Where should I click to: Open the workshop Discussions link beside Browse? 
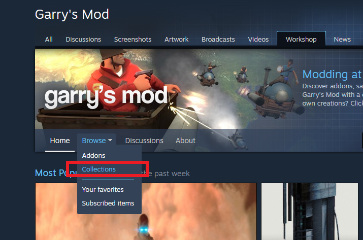pos(144,141)
